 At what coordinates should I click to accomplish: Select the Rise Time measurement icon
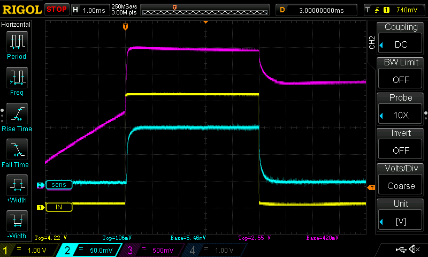17,114
